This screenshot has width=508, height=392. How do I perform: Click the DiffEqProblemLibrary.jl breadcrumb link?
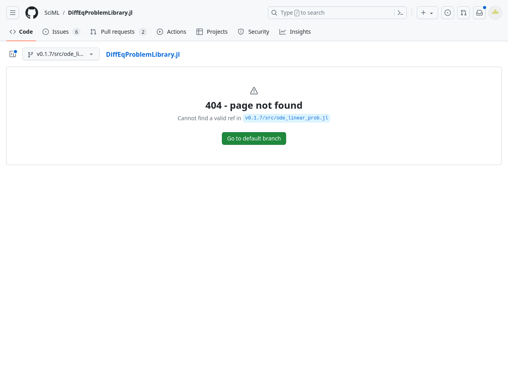(143, 54)
